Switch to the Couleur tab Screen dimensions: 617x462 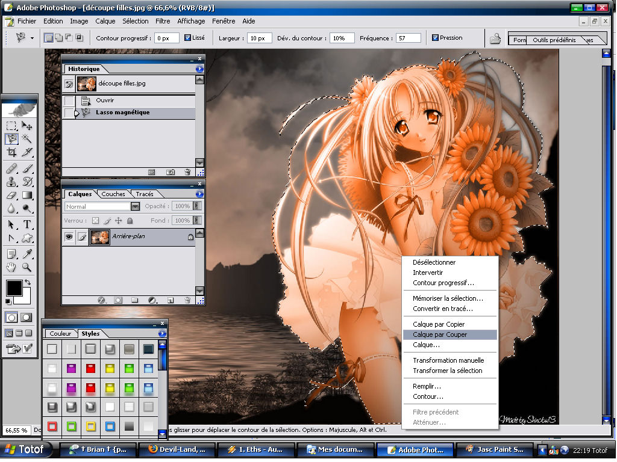[x=60, y=333]
